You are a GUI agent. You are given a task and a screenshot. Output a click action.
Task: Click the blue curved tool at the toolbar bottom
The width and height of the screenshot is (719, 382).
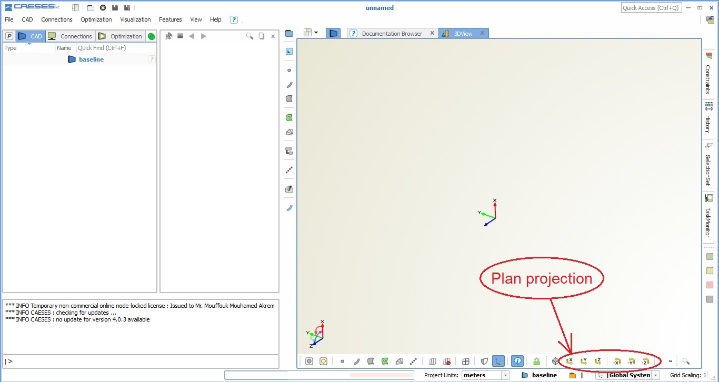(x=289, y=208)
